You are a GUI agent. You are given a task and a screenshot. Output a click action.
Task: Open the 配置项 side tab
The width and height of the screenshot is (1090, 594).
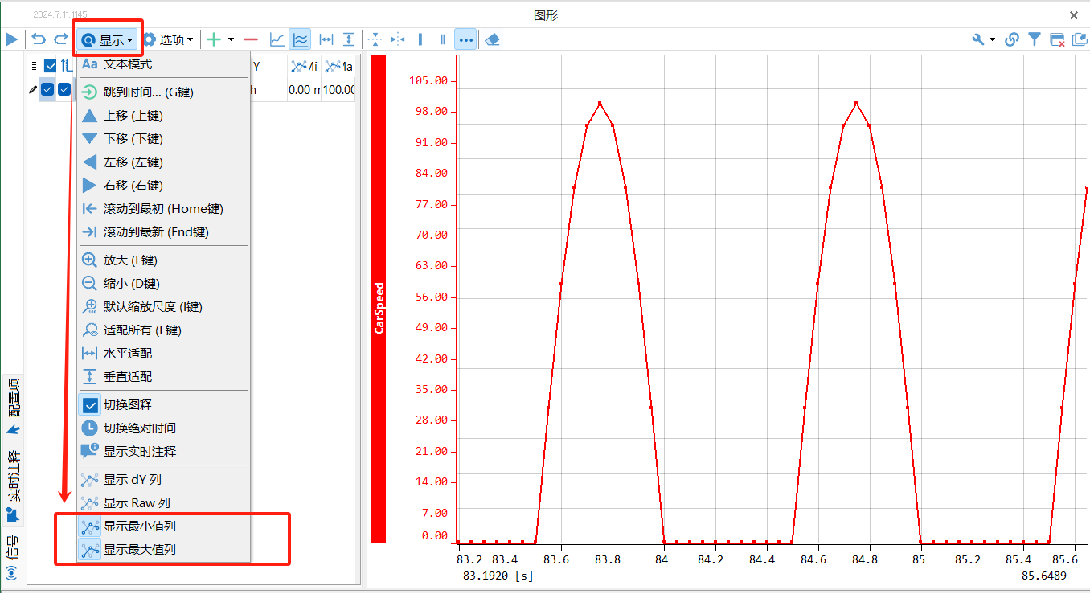(x=13, y=408)
